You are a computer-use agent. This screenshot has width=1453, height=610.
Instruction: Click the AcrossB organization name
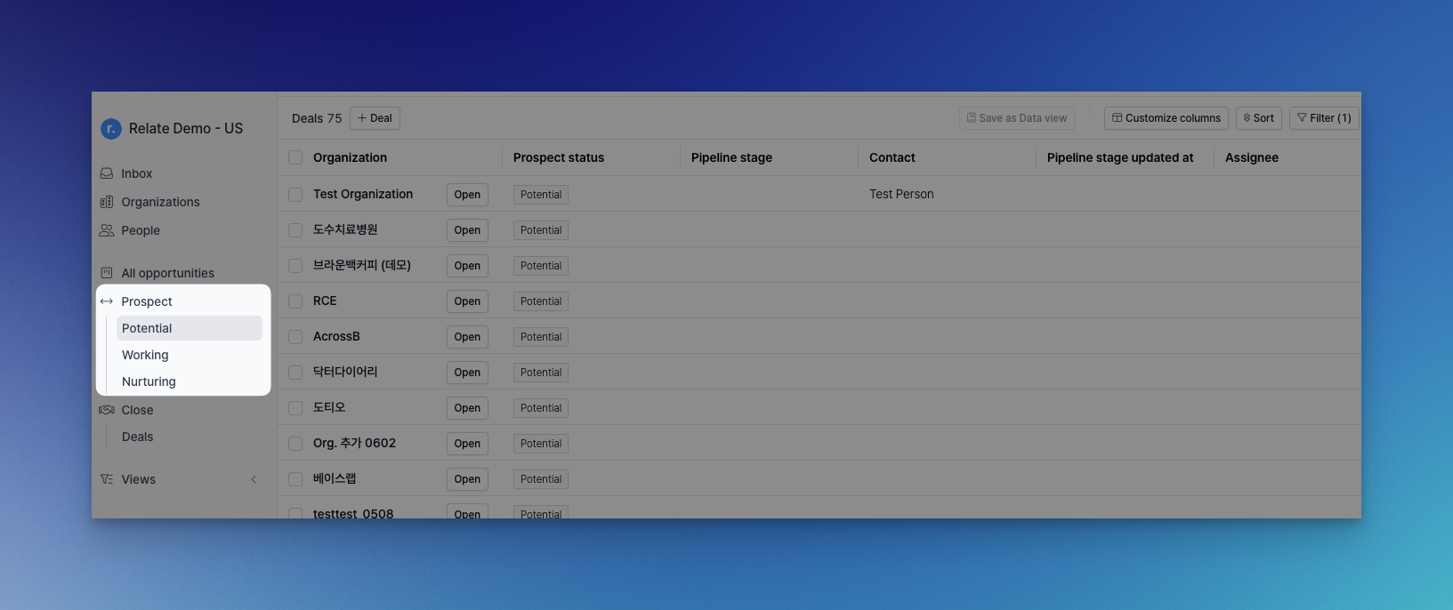click(336, 336)
